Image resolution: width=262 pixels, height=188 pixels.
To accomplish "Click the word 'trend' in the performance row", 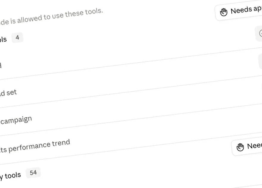I will click(x=61, y=143).
